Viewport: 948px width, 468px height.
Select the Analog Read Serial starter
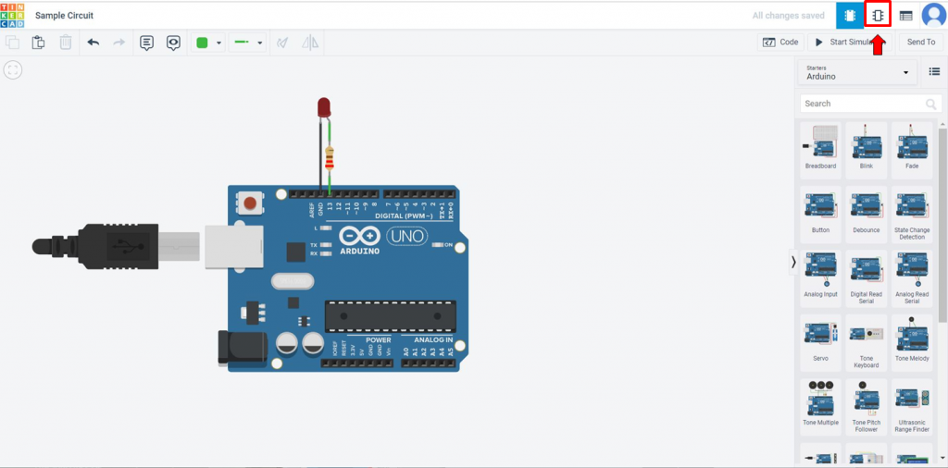(912, 278)
